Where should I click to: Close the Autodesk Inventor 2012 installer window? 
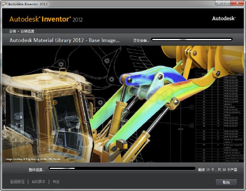pyautogui.click(x=237, y=3)
